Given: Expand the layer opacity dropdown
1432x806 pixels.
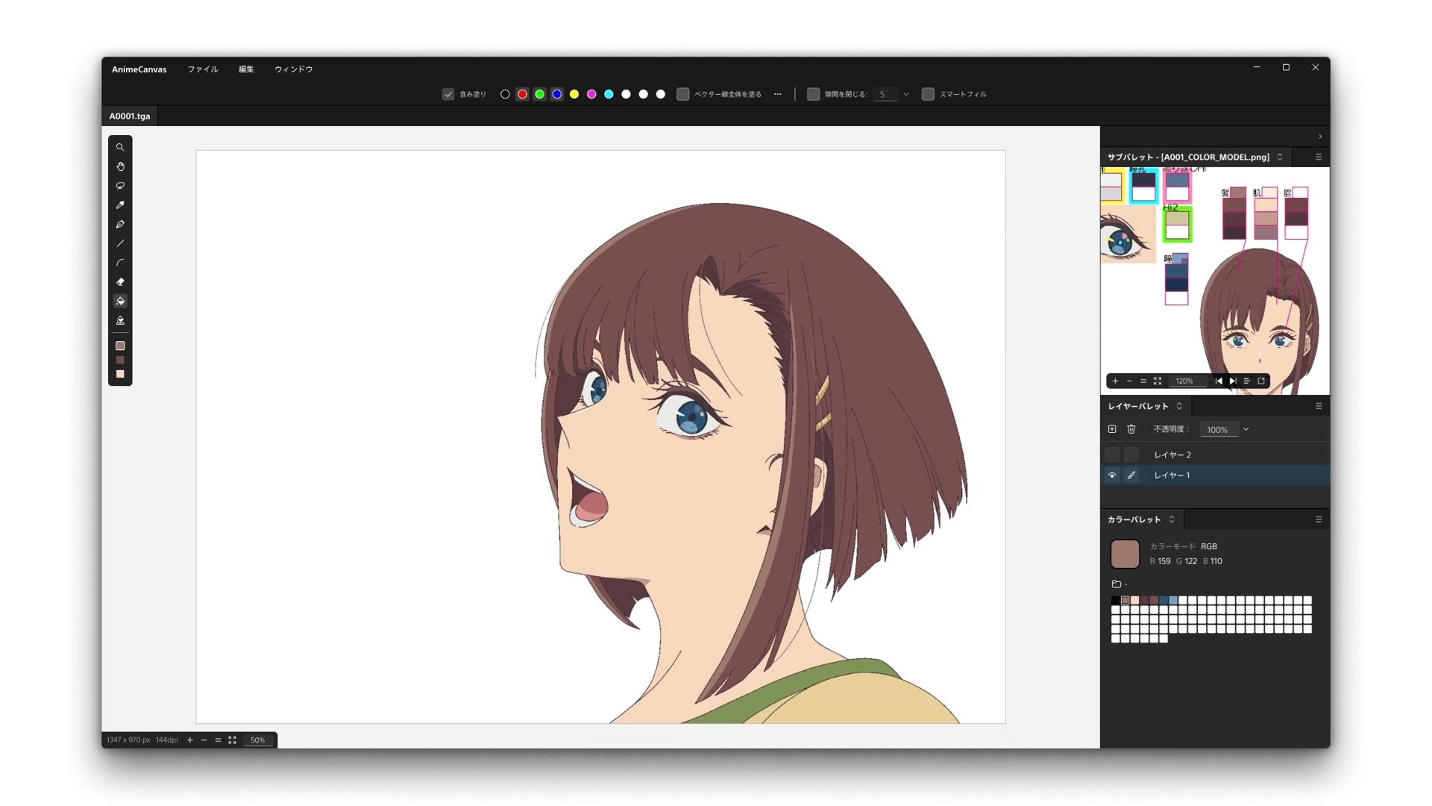Looking at the screenshot, I should [x=1245, y=429].
